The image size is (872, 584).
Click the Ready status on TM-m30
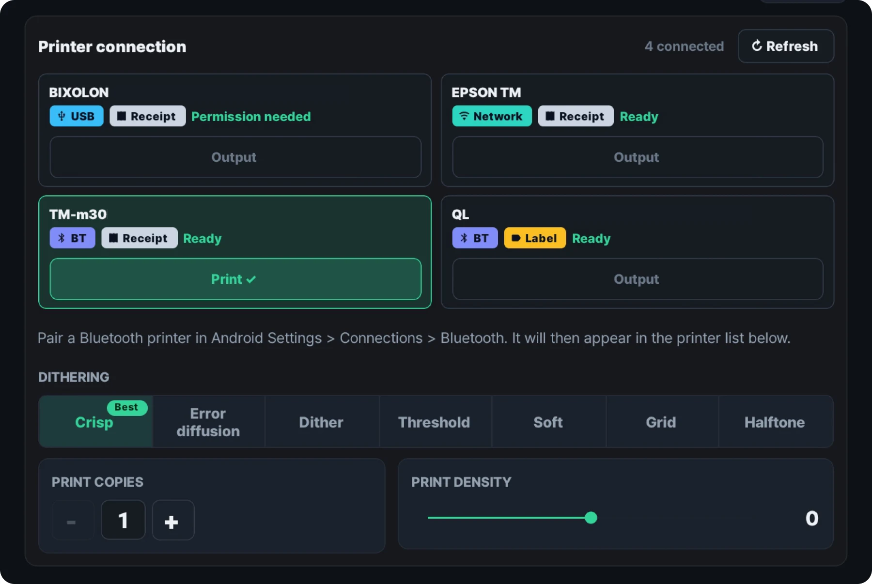tap(202, 239)
